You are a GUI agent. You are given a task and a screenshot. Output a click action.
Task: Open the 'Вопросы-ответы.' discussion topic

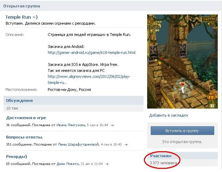[24, 137]
